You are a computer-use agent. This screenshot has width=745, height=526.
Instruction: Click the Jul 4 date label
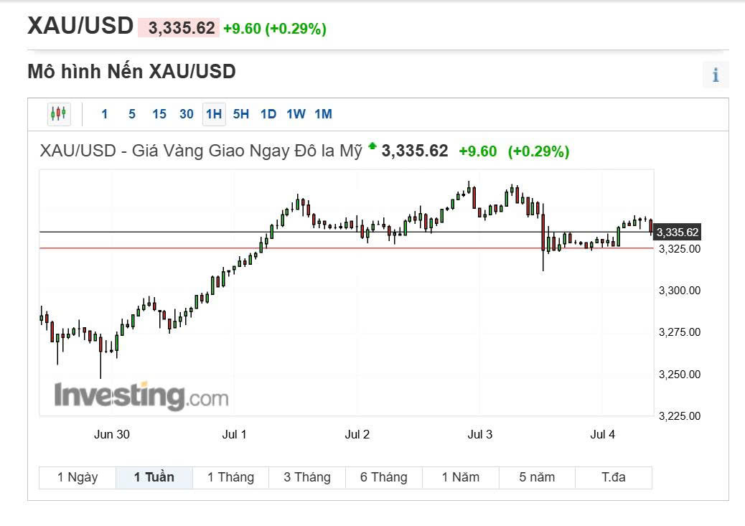pos(602,434)
